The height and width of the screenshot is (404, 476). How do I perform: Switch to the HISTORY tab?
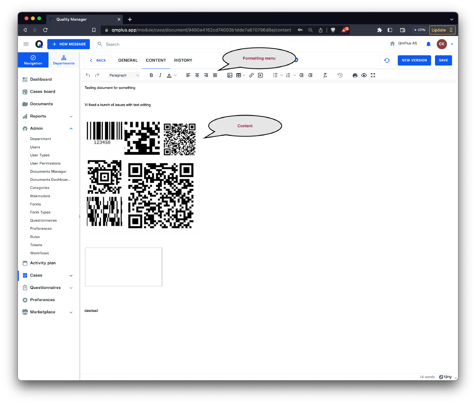click(x=183, y=60)
